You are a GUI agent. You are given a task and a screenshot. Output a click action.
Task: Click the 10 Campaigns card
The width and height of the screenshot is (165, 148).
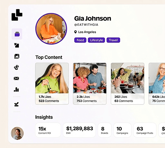click(x=122, y=130)
